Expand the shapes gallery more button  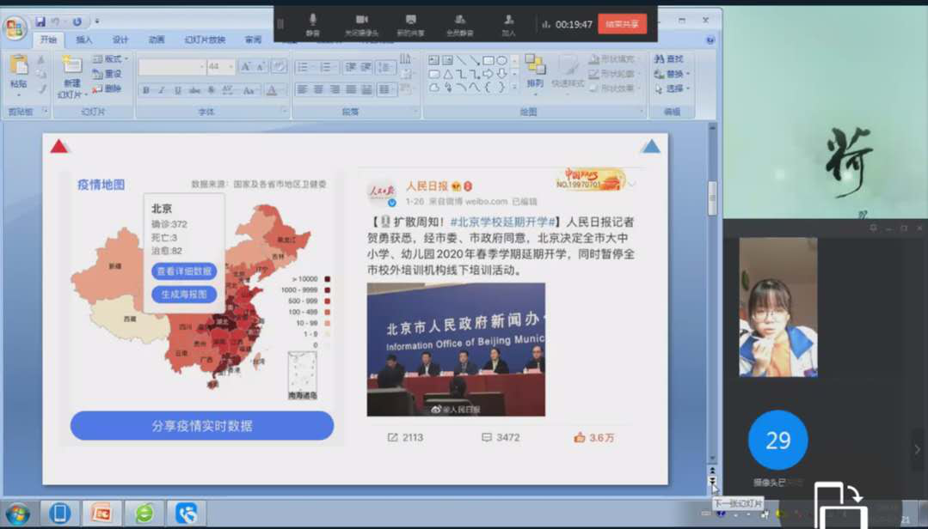[514, 88]
